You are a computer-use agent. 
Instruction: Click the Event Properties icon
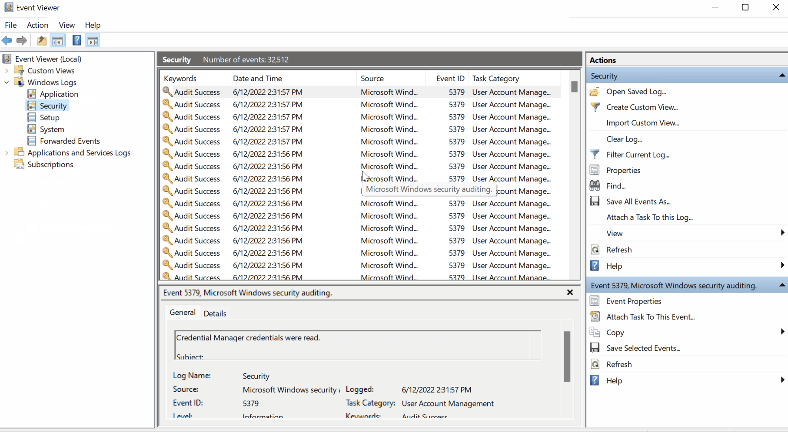(595, 301)
